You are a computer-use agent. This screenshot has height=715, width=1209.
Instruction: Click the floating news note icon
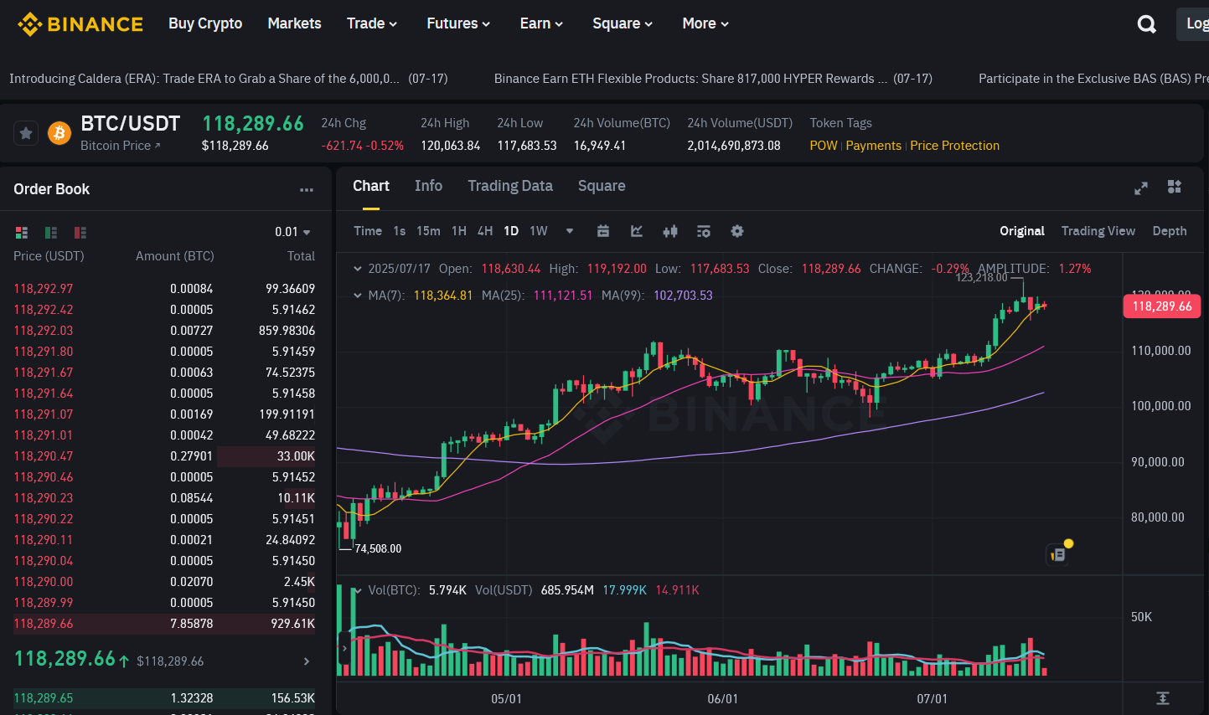coord(1059,553)
